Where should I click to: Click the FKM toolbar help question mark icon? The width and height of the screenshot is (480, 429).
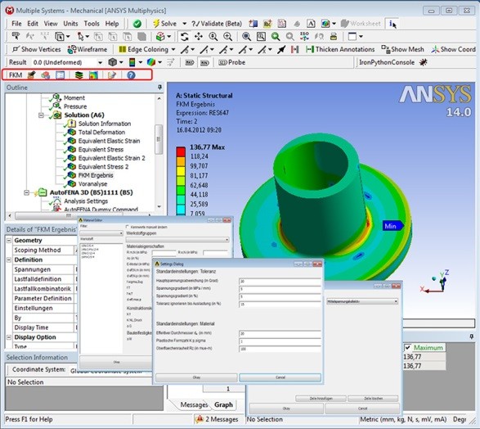click(x=131, y=75)
